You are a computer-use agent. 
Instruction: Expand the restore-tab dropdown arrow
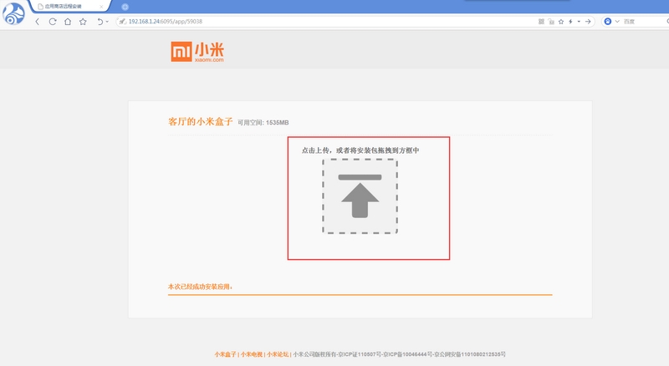[107, 22]
